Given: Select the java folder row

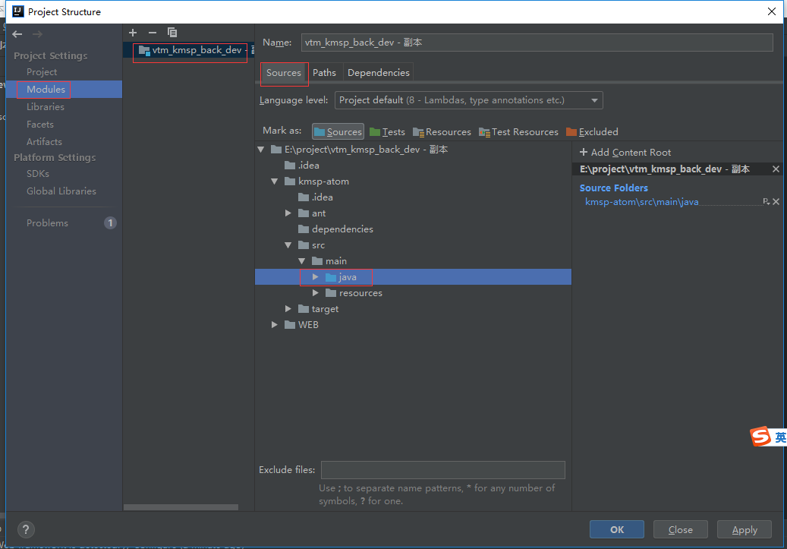Looking at the screenshot, I should [413, 276].
